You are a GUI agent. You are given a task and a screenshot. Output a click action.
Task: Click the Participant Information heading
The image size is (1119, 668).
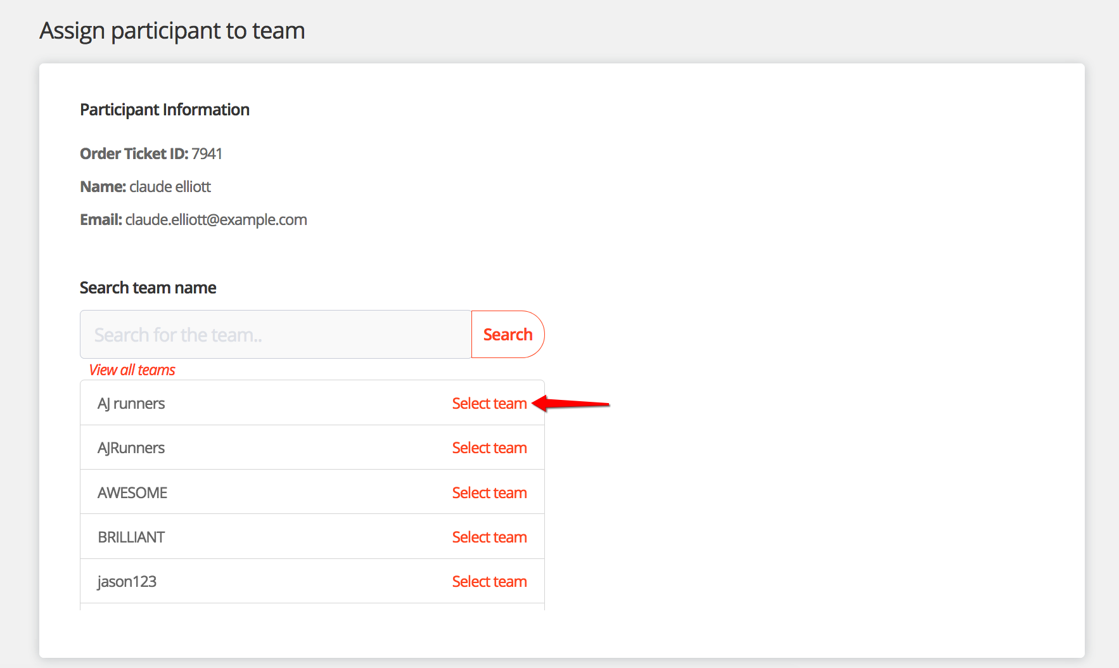click(165, 110)
